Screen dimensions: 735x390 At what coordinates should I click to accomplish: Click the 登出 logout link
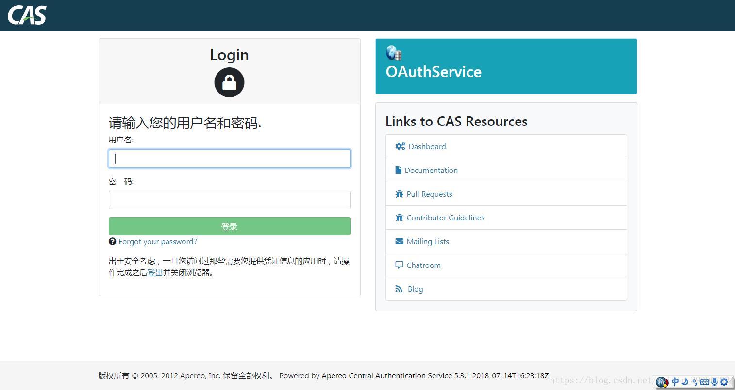[x=155, y=272]
